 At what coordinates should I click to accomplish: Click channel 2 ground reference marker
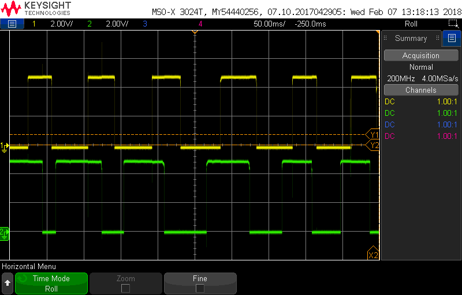click(5, 233)
